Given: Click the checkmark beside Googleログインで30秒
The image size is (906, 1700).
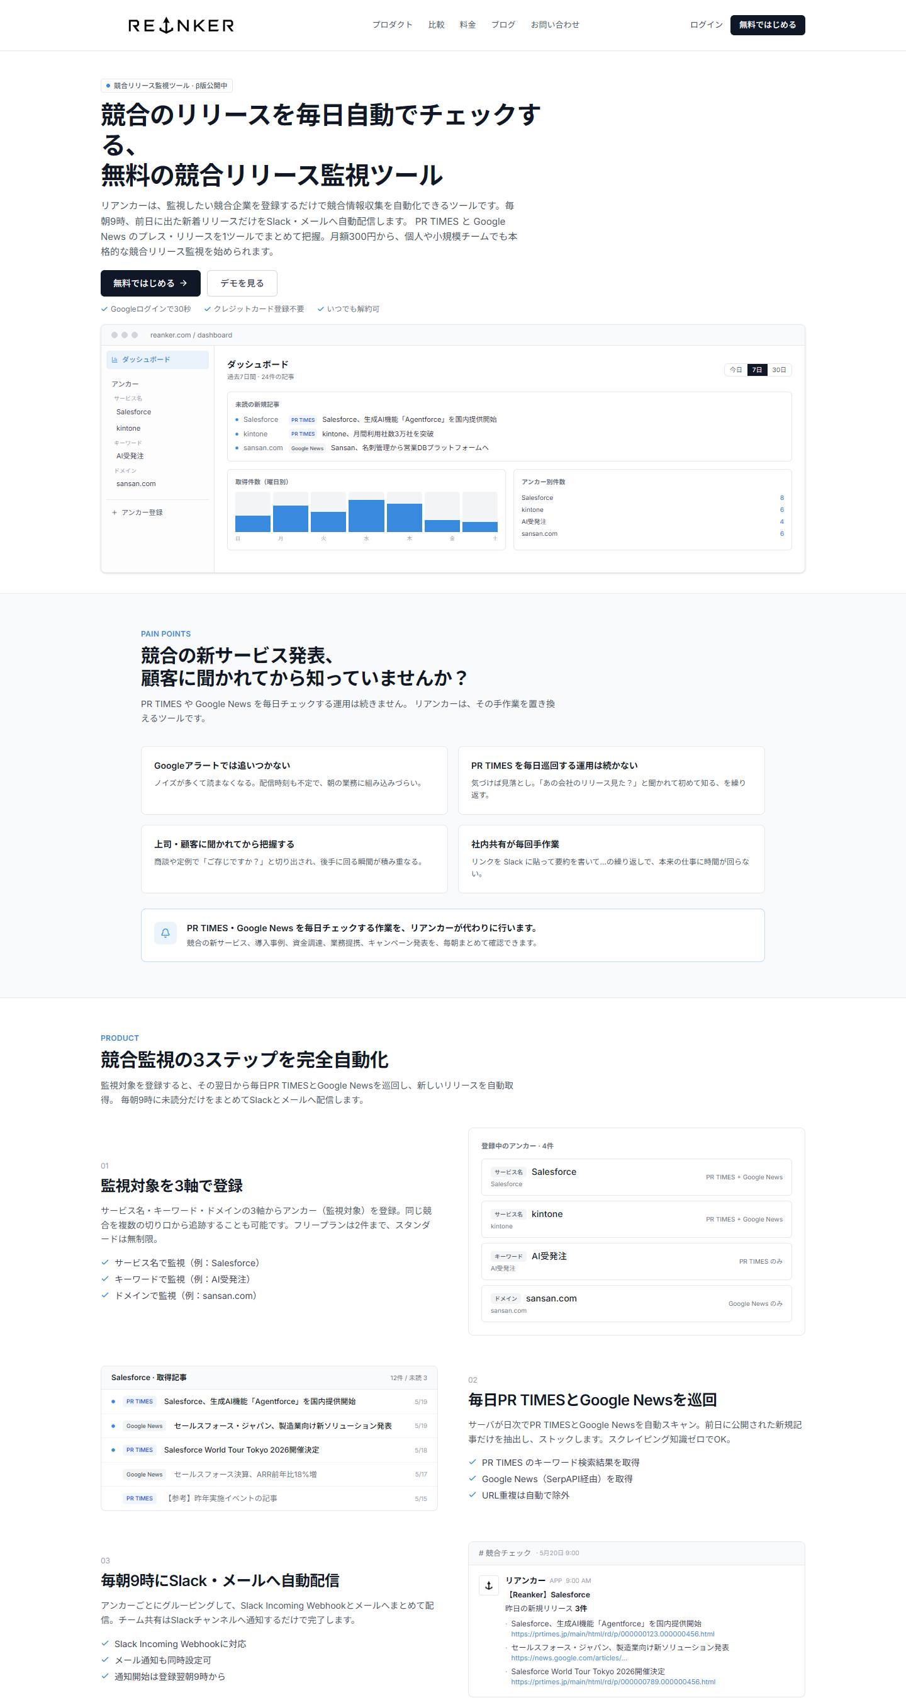Looking at the screenshot, I should [x=104, y=309].
